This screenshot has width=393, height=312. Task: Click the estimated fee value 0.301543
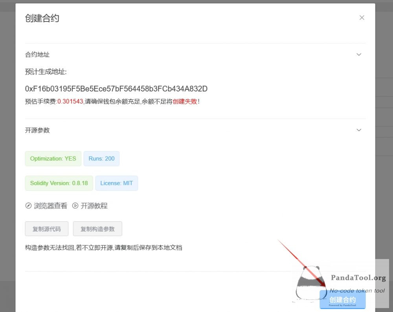pos(70,101)
